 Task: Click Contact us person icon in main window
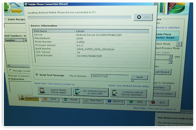point(23,98)
